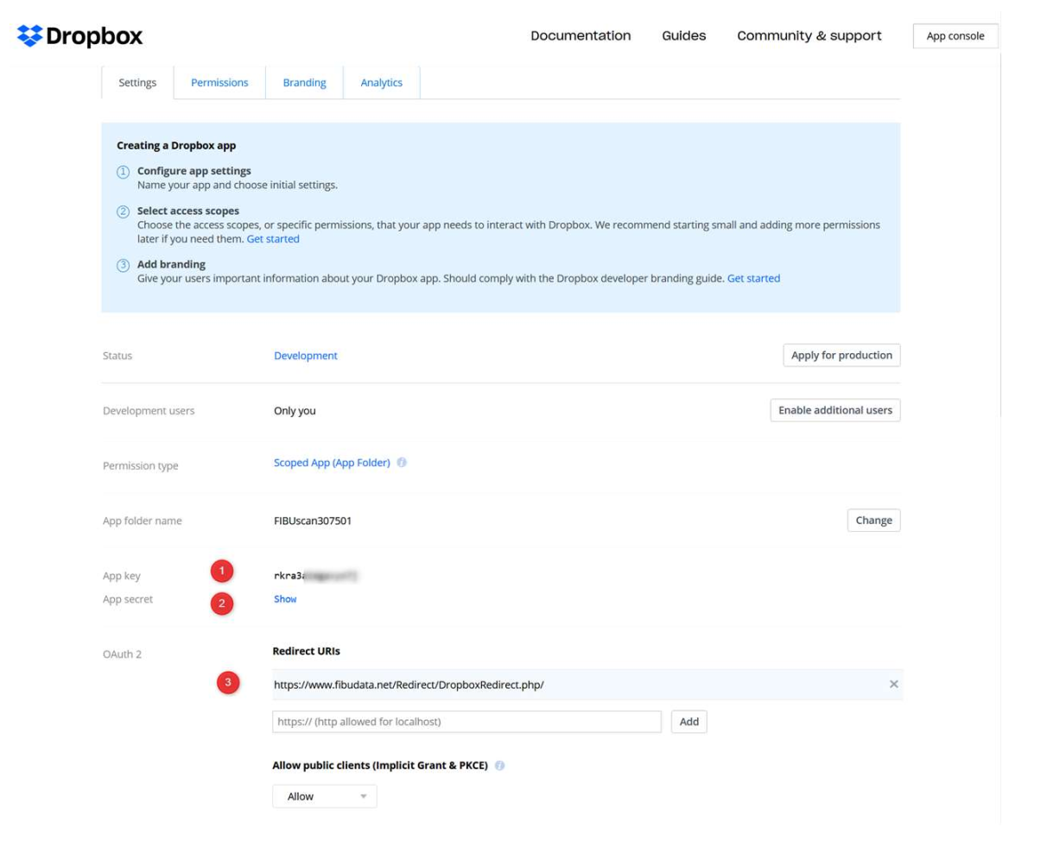Click the Development status link
The height and width of the screenshot is (853, 1047).
pos(306,356)
